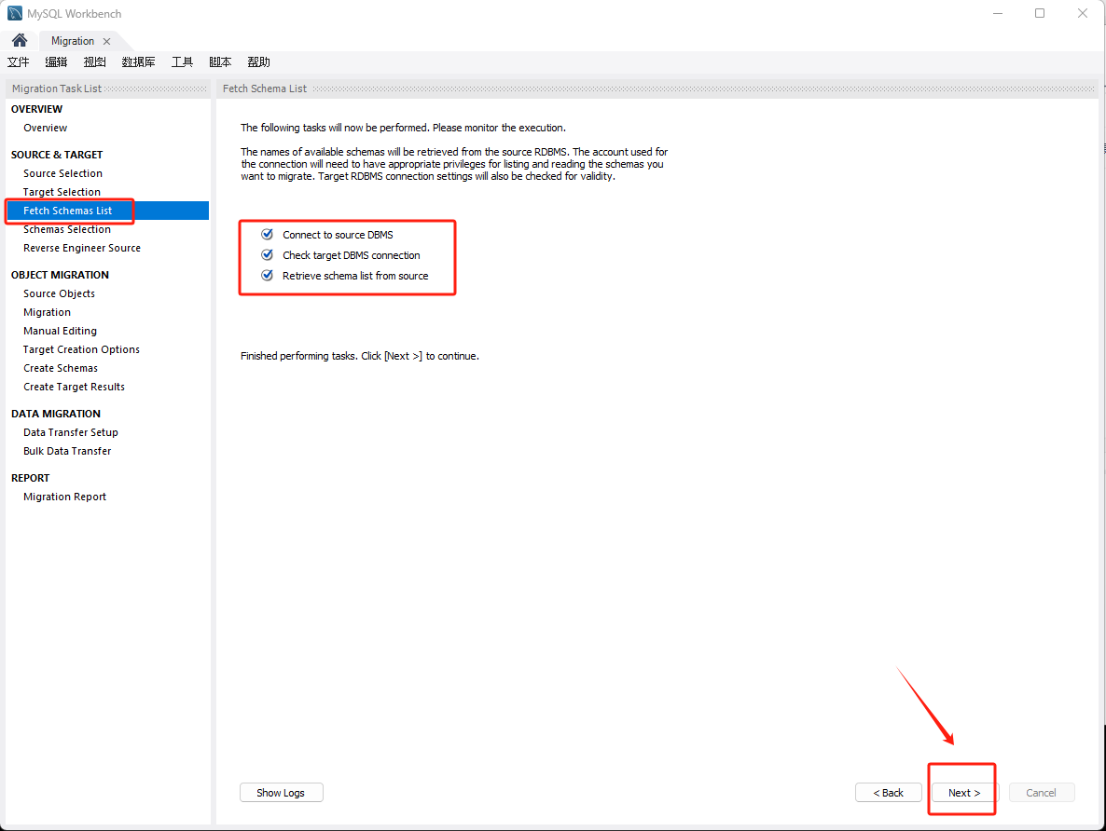Select Manual Editing step
The width and height of the screenshot is (1106, 831).
[x=60, y=331]
